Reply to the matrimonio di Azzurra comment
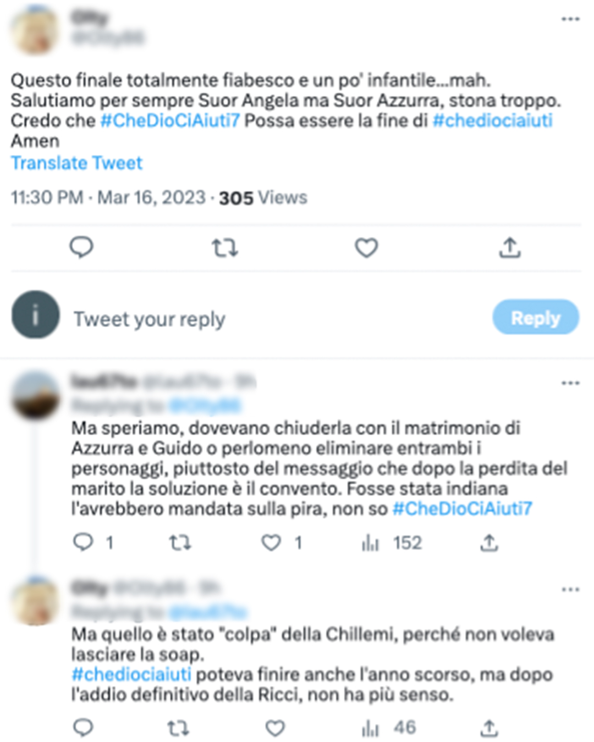Image resolution: width=594 pixels, height=742 pixels. (83, 542)
